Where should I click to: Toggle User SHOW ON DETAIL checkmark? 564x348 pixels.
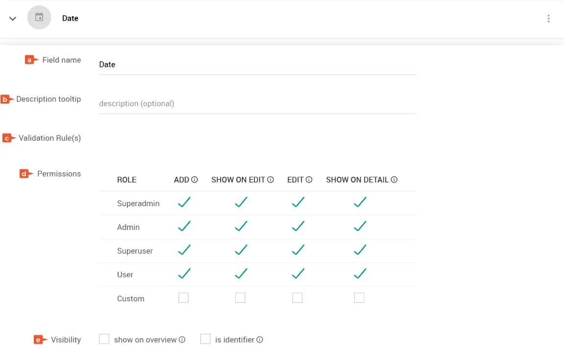[360, 274]
